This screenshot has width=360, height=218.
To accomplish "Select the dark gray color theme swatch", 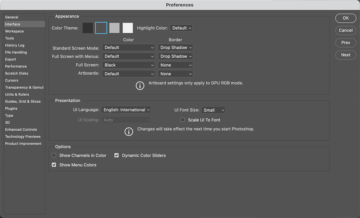I will pos(101,28).
